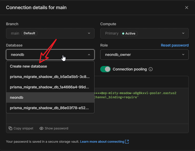The width and height of the screenshot is (195, 151).
Task: Expand the Compute dropdown showing Primary
Action: [x=144, y=33]
